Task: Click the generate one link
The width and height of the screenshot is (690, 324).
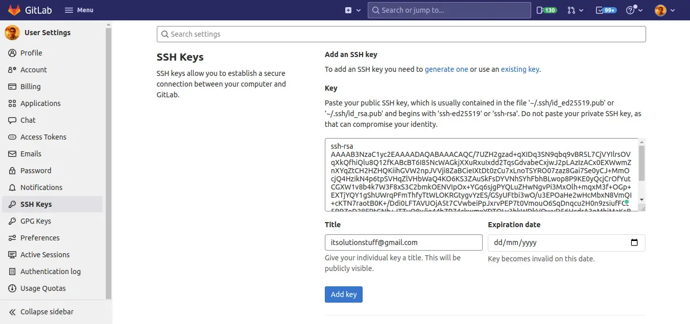Action: pos(446,69)
